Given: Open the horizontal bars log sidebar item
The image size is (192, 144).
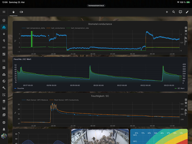Looking at the screenshot, I should (x=4, y=94).
